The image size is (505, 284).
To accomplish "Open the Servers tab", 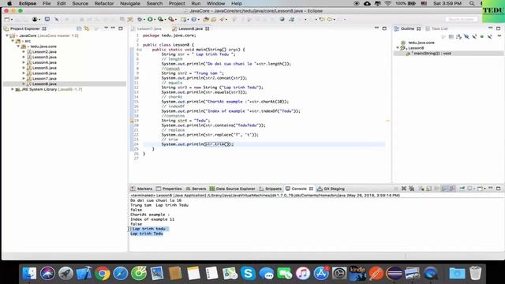I will coord(196,189).
